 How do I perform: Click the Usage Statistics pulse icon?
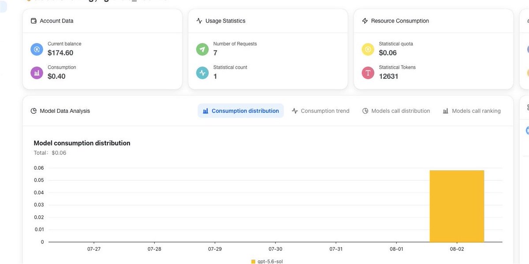click(199, 21)
